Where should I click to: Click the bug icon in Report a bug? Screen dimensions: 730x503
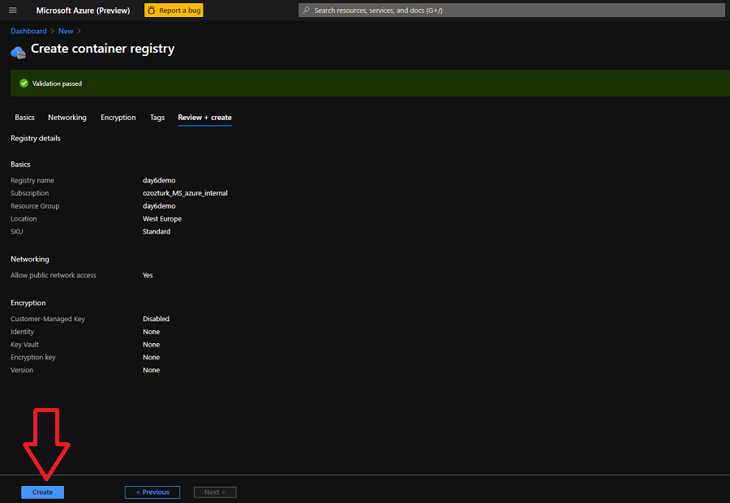pos(151,11)
